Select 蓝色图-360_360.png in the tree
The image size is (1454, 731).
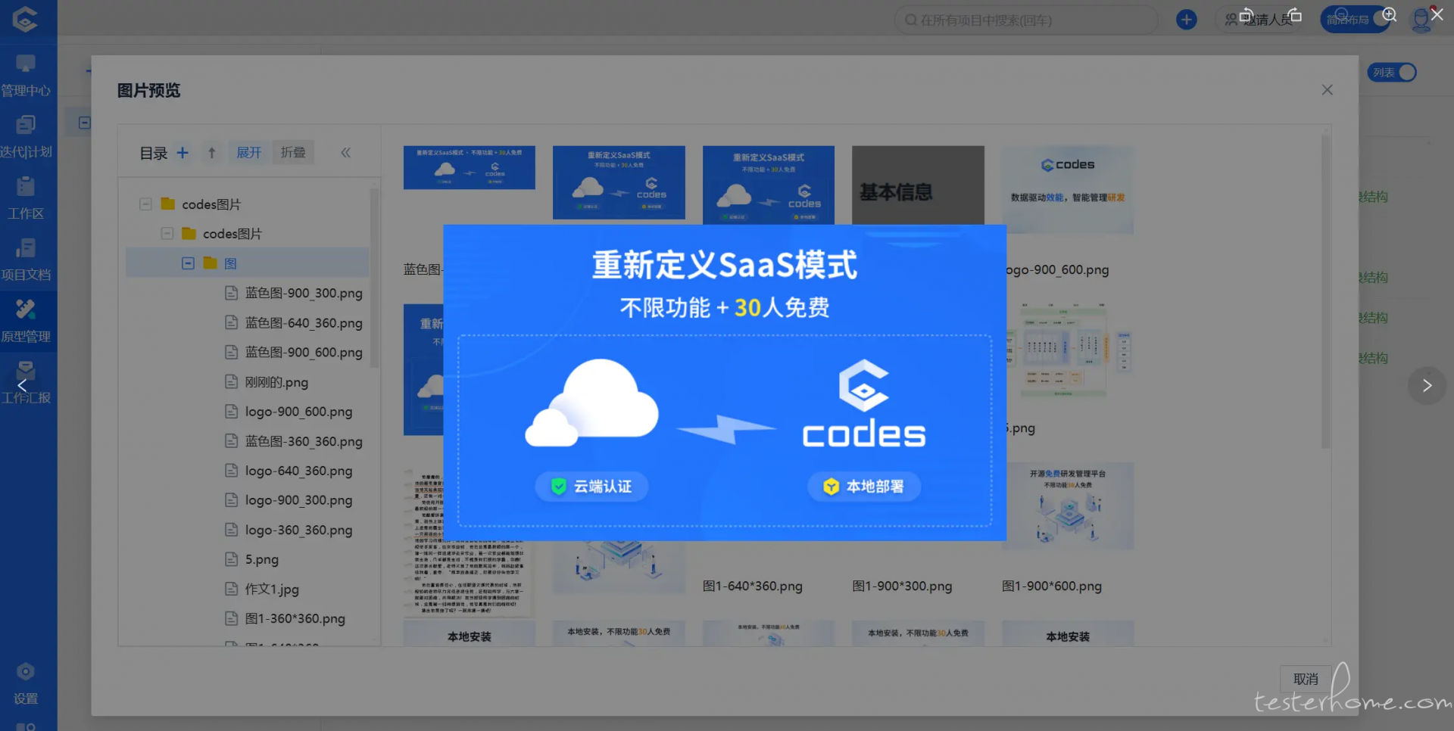[x=304, y=441]
